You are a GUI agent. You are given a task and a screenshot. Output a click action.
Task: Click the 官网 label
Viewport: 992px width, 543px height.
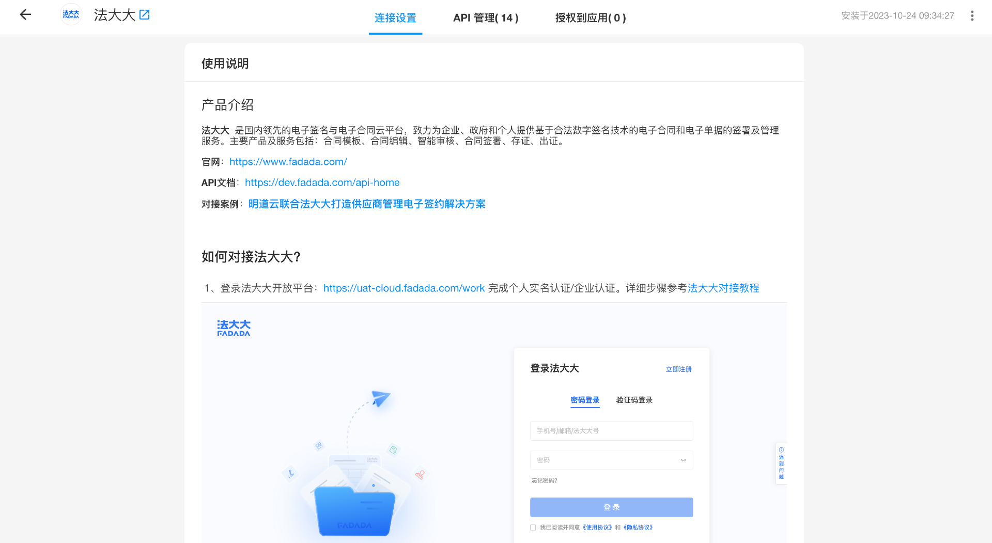(211, 162)
